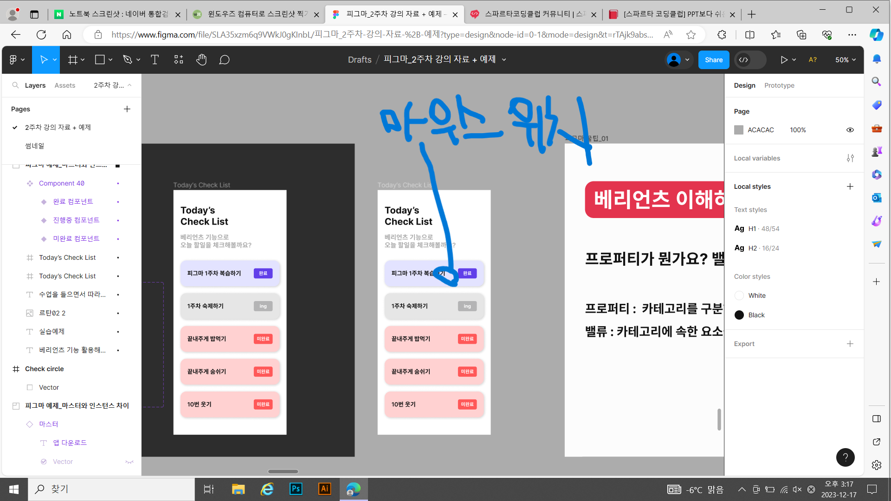Select the Pen tool
This screenshot has width=891, height=501.
click(127, 60)
